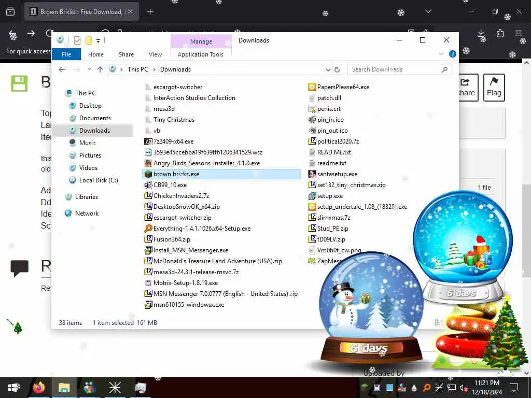Select the pin_out.ico icon
This screenshot has width=531, height=398.
click(312, 130)
